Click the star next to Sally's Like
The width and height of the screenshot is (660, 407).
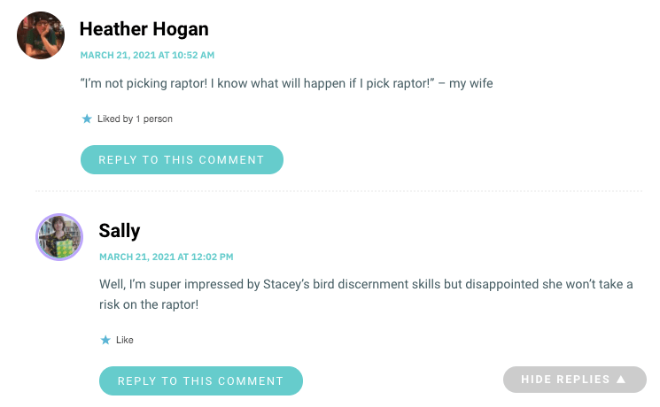pyautogui.click(x=105, y=340)
